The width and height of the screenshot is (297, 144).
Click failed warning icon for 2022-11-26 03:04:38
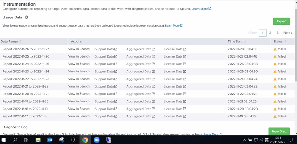(x=275, y=64)
